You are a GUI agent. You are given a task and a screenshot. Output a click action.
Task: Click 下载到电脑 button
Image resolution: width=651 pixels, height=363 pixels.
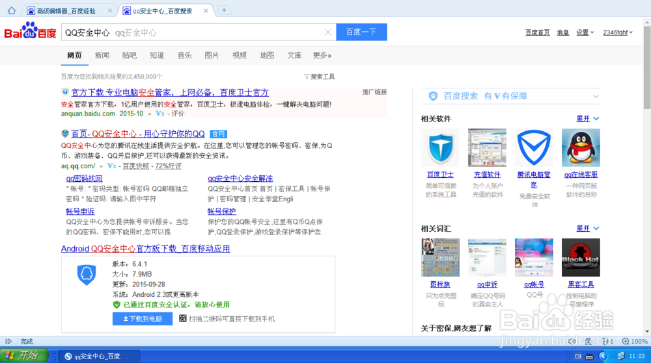point(143,319)
